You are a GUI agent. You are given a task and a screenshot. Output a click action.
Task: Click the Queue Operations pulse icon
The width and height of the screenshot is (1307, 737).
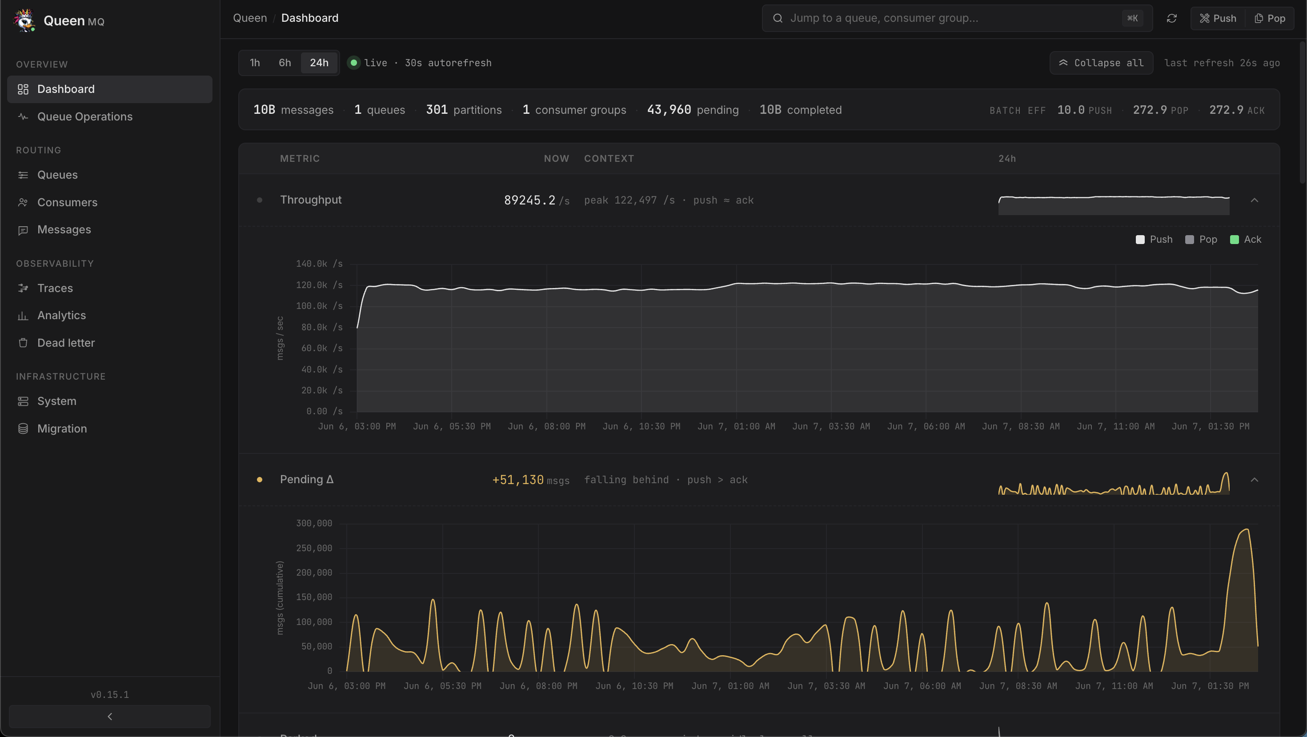click(x=23, y=116)
